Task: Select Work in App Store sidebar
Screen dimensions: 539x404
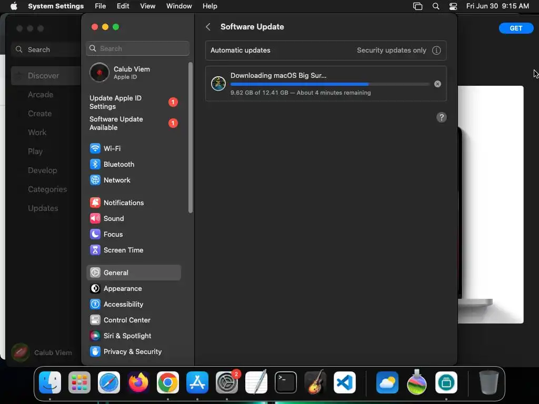Action: point(37,132)
